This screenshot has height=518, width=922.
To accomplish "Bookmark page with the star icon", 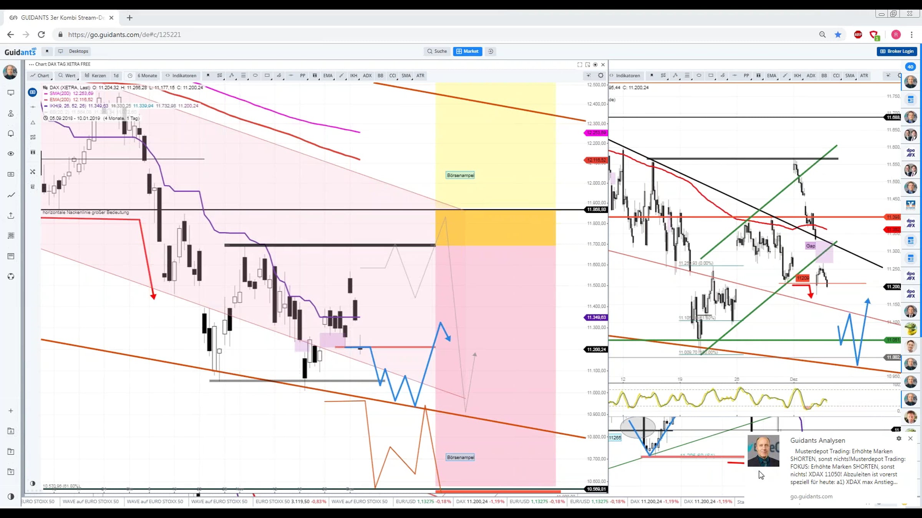I will 838,35.
